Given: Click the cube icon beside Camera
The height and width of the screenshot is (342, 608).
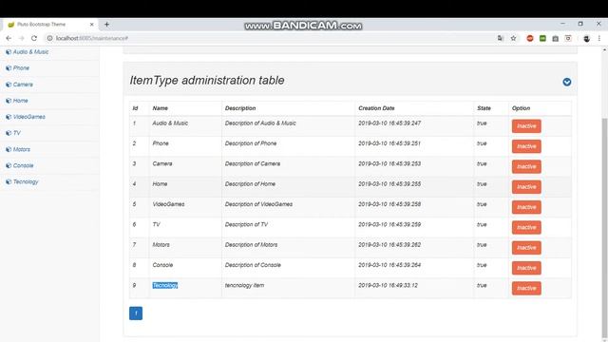Looking at the screenshot, I should pos(9,85).
